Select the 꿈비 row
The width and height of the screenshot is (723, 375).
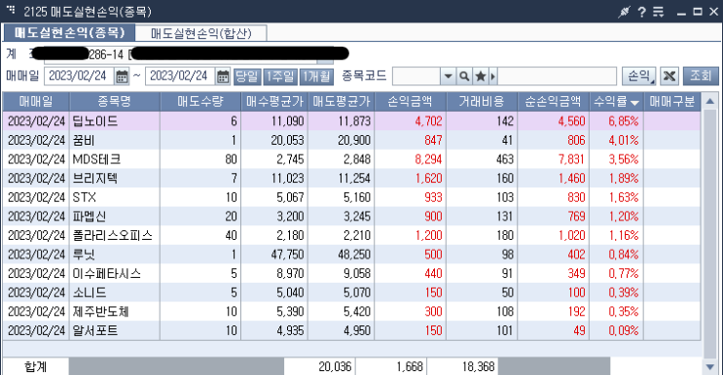(x=351, y=140)
